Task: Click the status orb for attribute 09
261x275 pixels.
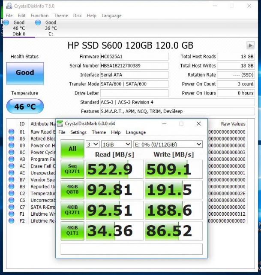Action: (12, 145)
